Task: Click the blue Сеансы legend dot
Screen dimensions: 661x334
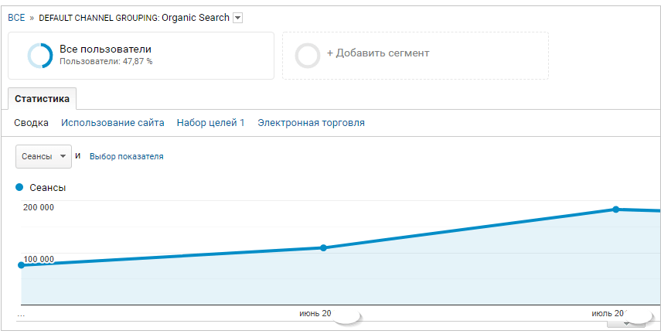Action: point(19,187)
